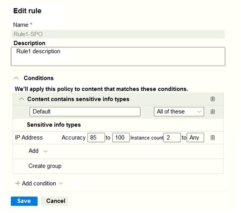
Task: Click the Rule1-SPO name field
Action: point(118,34)
